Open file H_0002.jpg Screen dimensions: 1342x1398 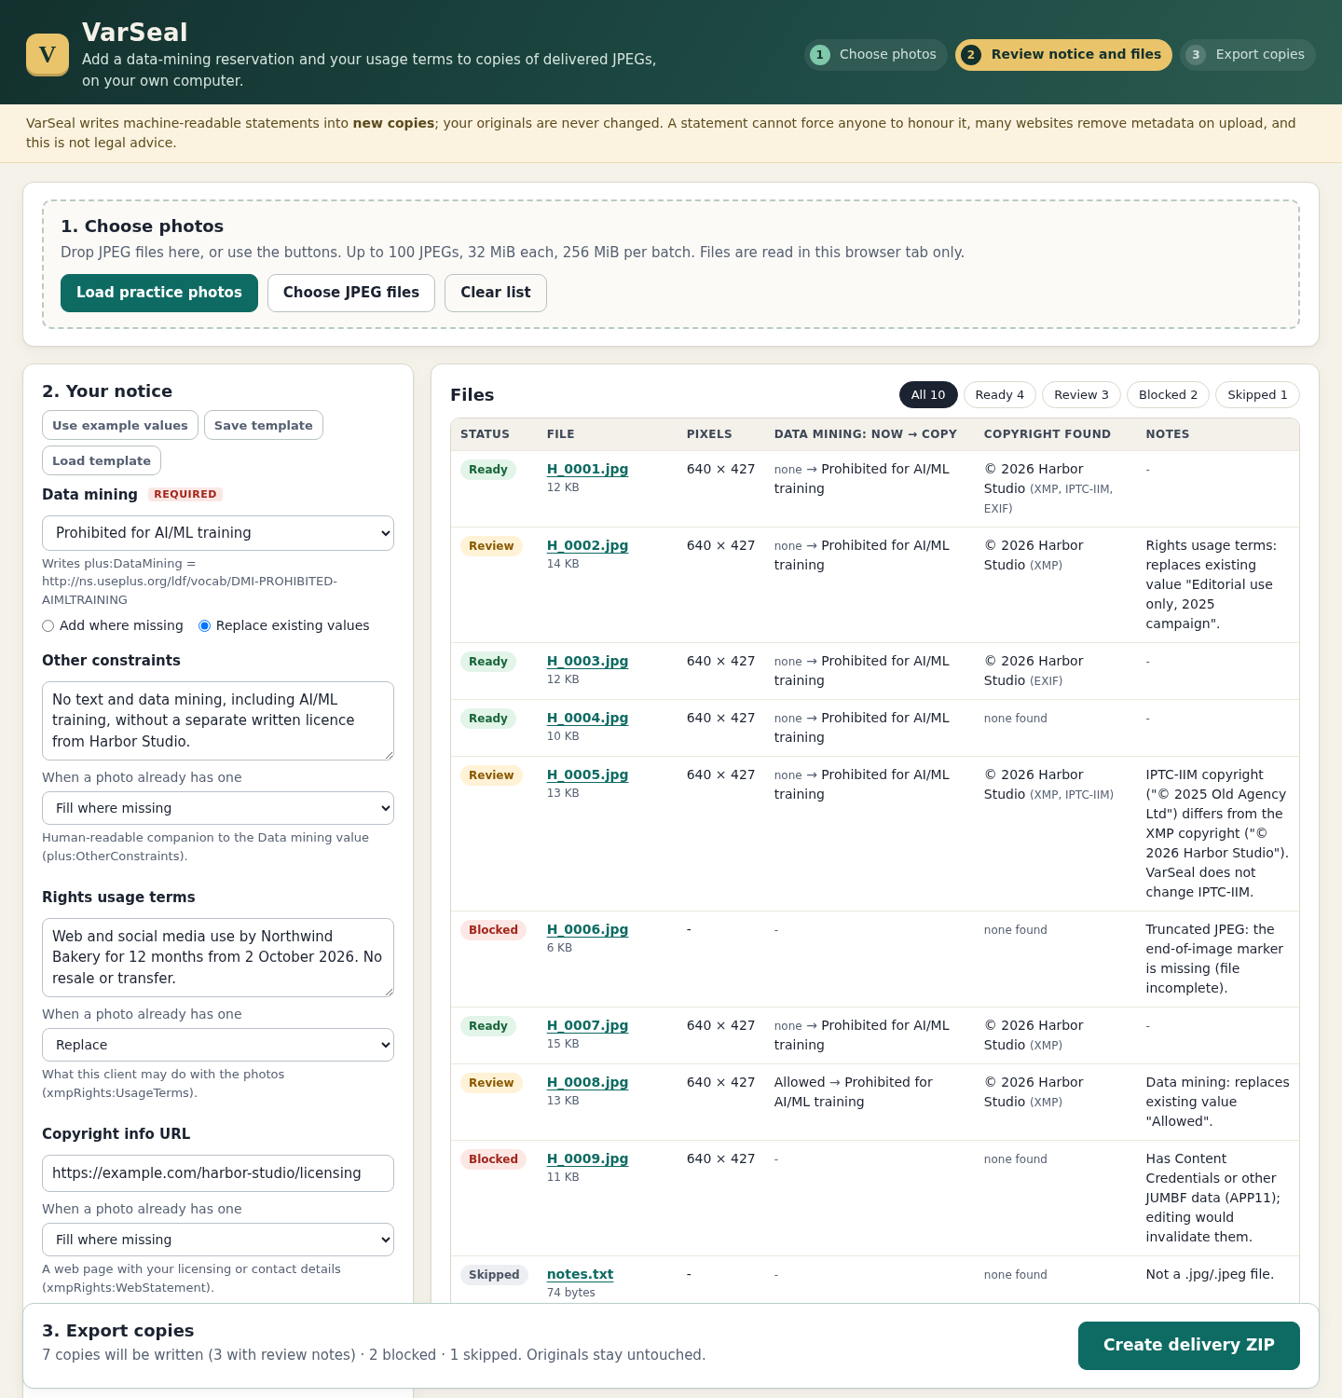[587, 545]
